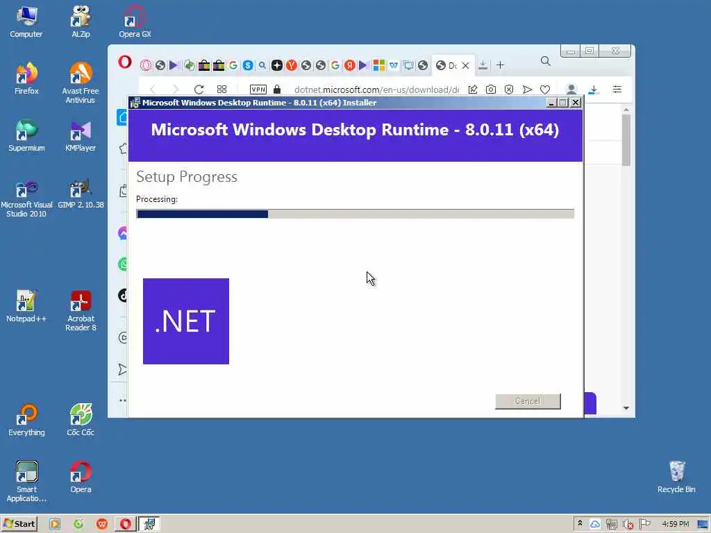Open Opera Easy Setup sliders icon
The width and height of the screenshot is (711, 533).
(617, 90)
